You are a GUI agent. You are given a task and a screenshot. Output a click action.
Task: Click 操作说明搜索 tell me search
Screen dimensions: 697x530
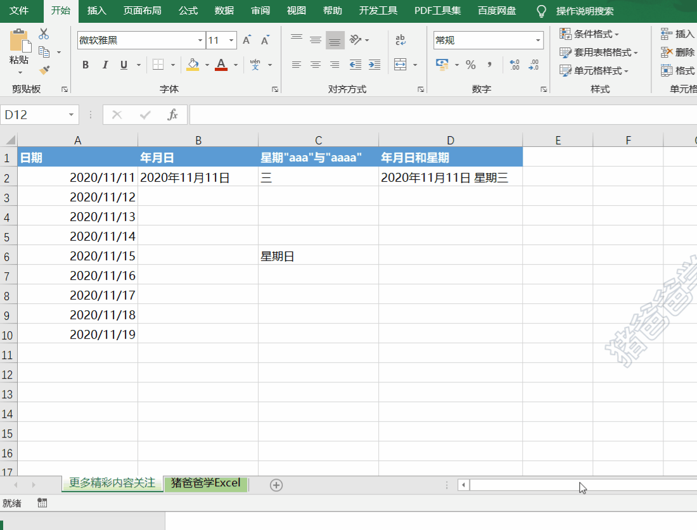pos(584,11)
